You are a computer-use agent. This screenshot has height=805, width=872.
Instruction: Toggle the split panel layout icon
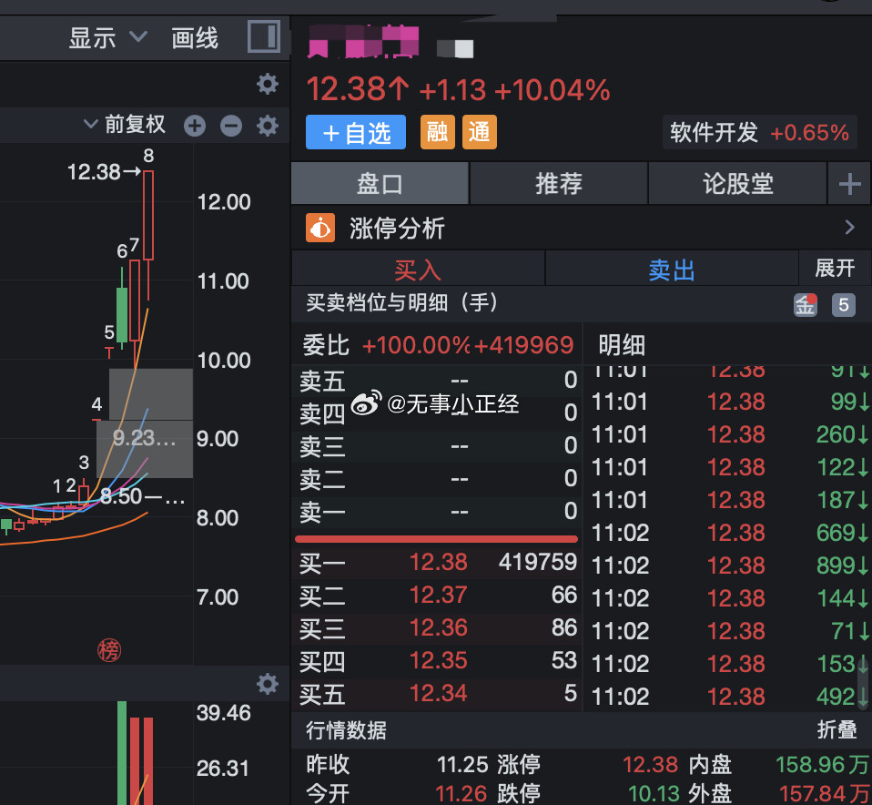click(x=264, y=36)
